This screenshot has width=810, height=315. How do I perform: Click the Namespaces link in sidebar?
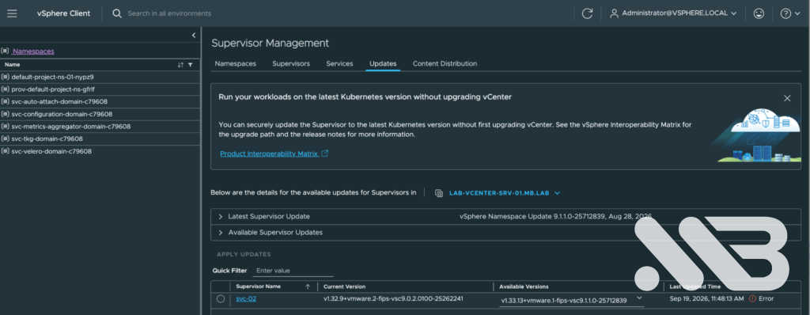[x=33, y=51]
